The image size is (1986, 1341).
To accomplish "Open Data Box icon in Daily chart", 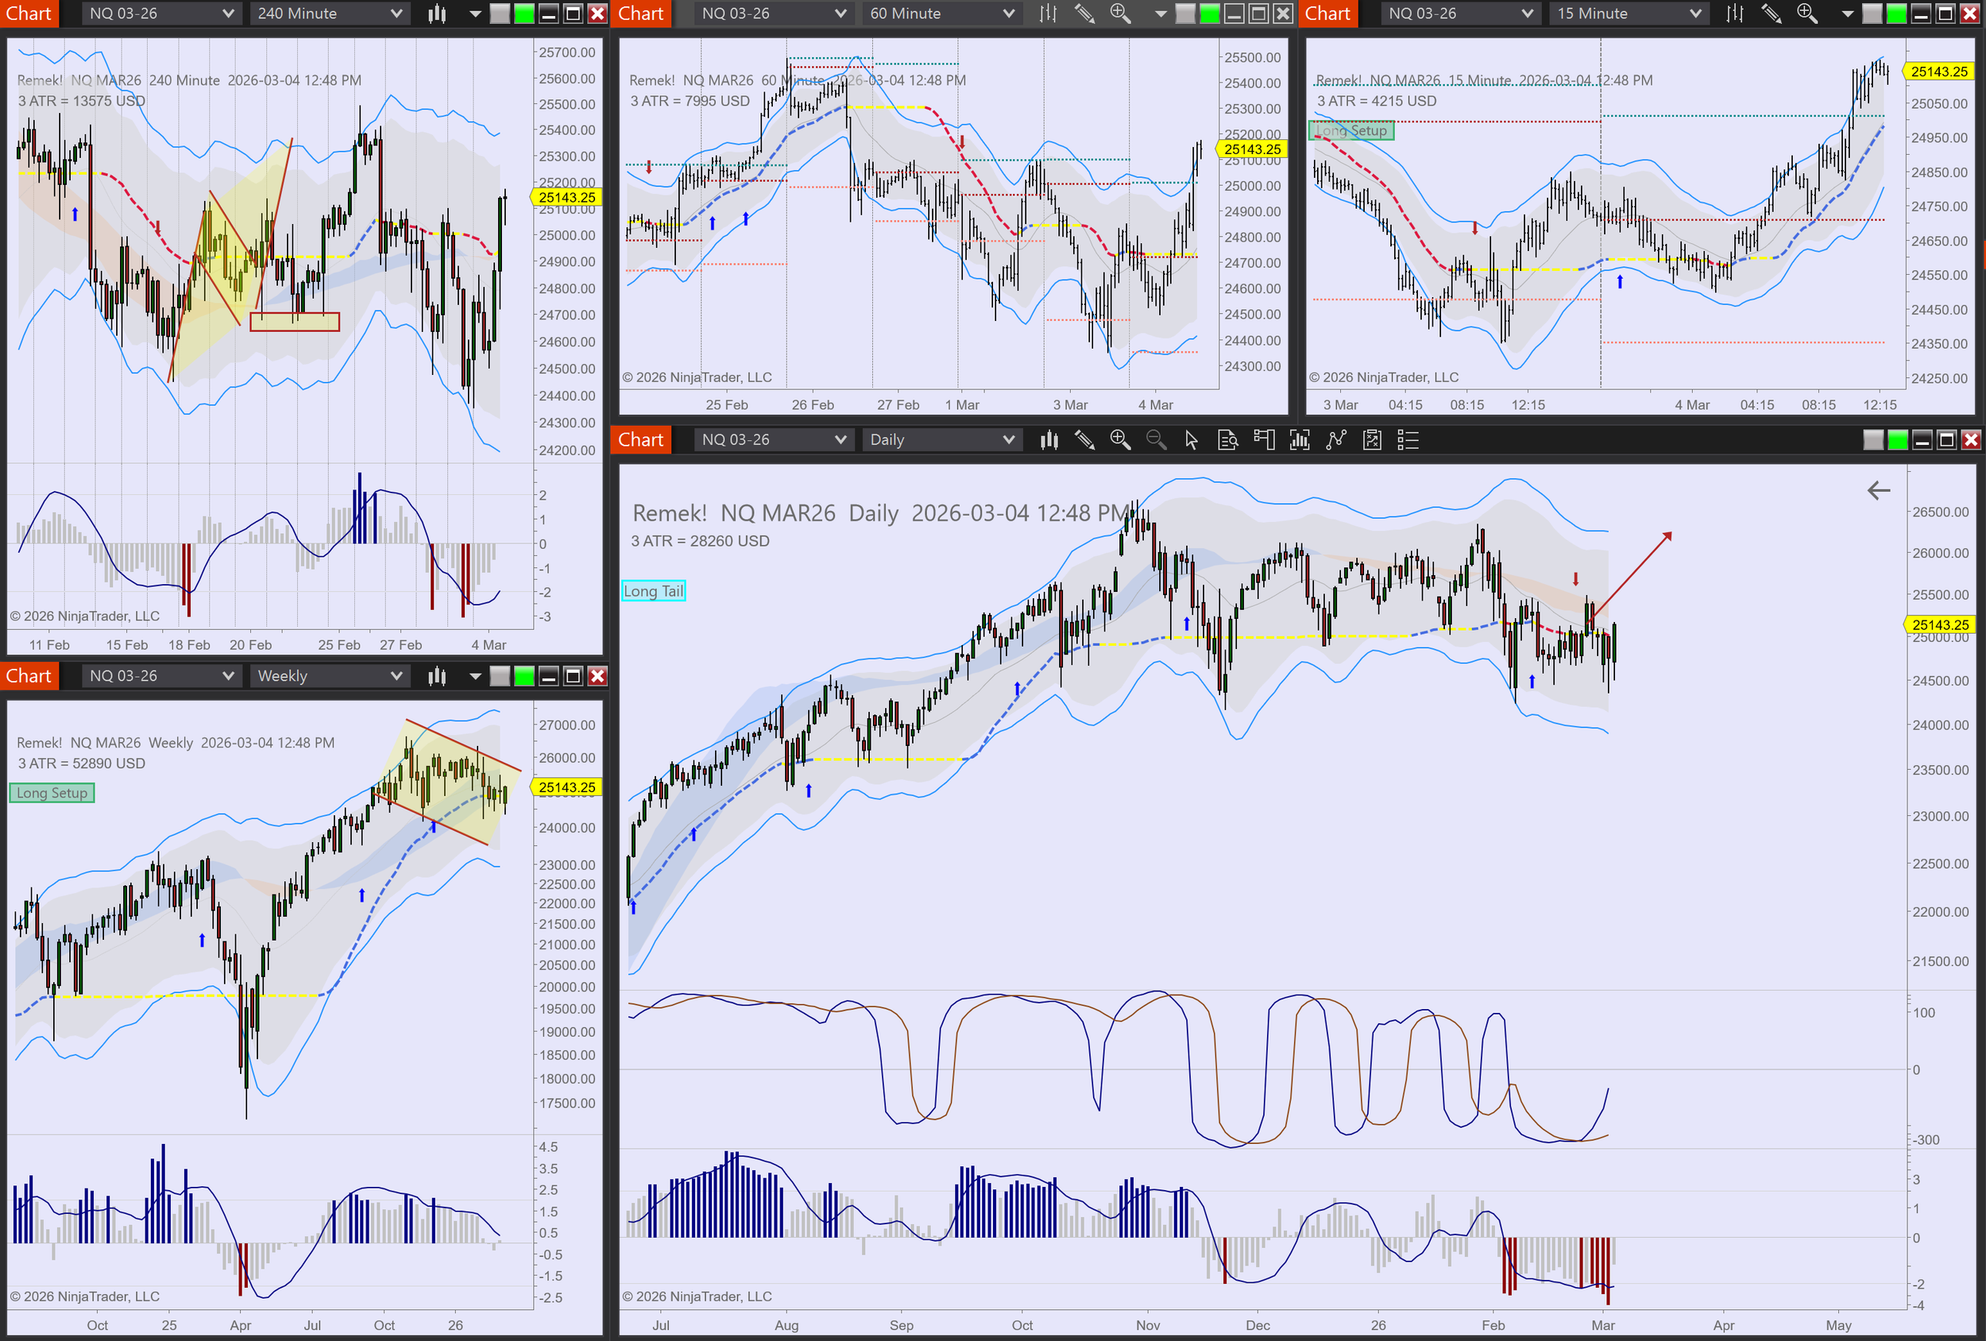I will coord(1227,440).
